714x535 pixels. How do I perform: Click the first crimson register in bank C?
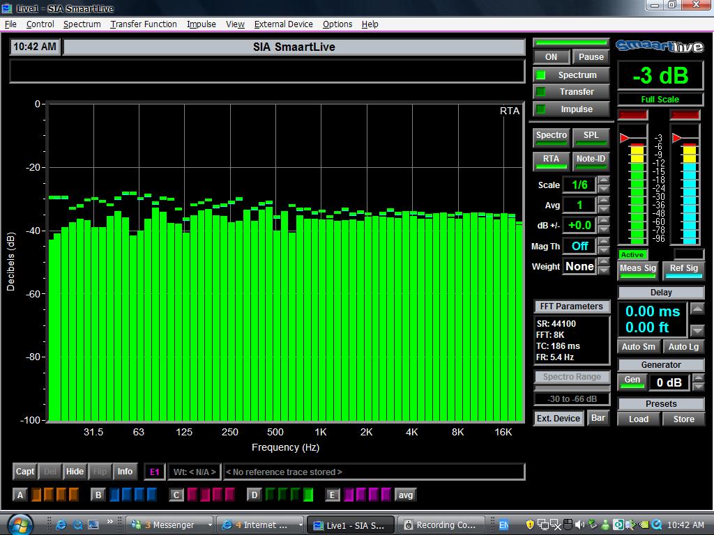tap(192, 495)
